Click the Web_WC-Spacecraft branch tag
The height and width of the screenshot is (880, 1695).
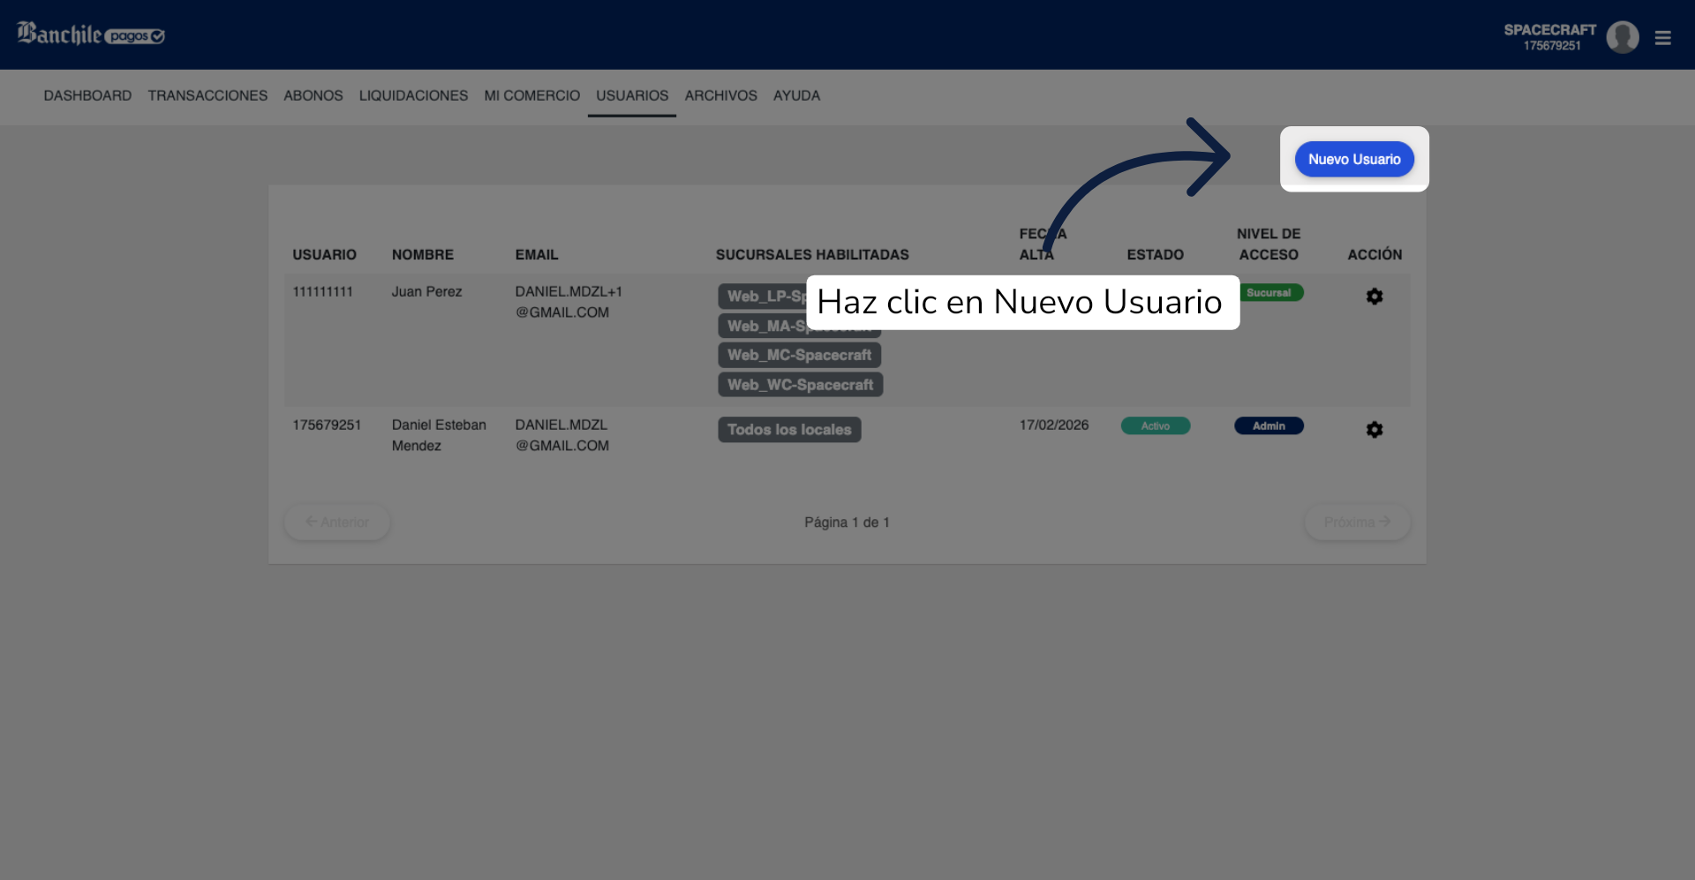[800, 385]
